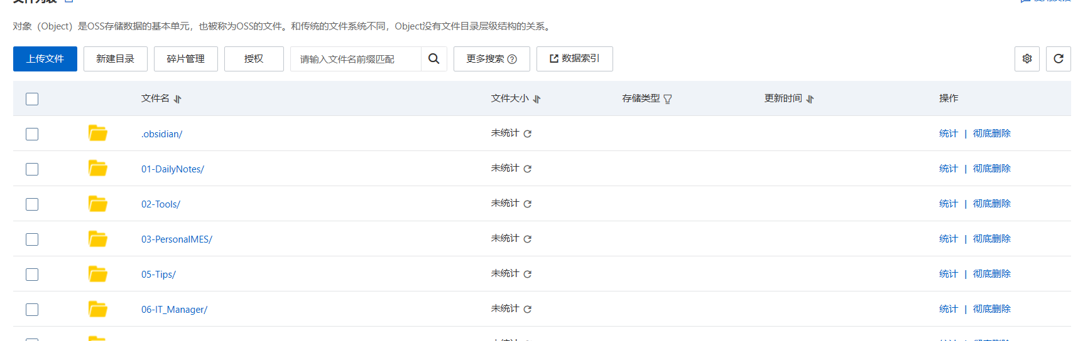Click the 03-PersonalMES folder icon
1073x341 pixels.
pos(97,239)
